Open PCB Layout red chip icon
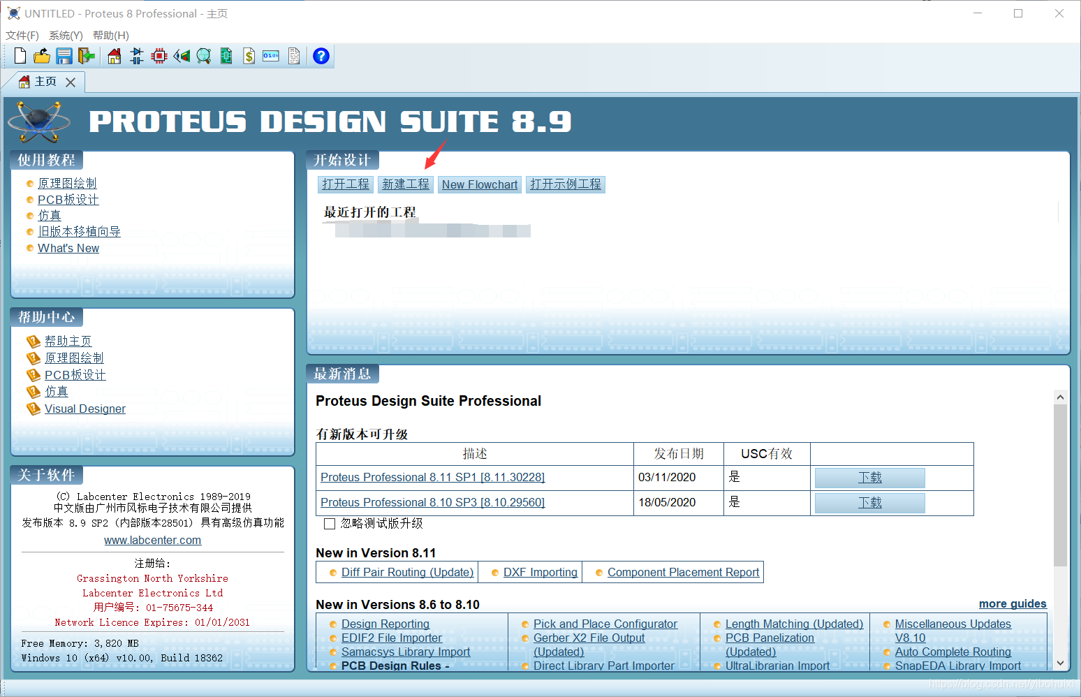Screen dimensions: 1081x697 point(159,56)
